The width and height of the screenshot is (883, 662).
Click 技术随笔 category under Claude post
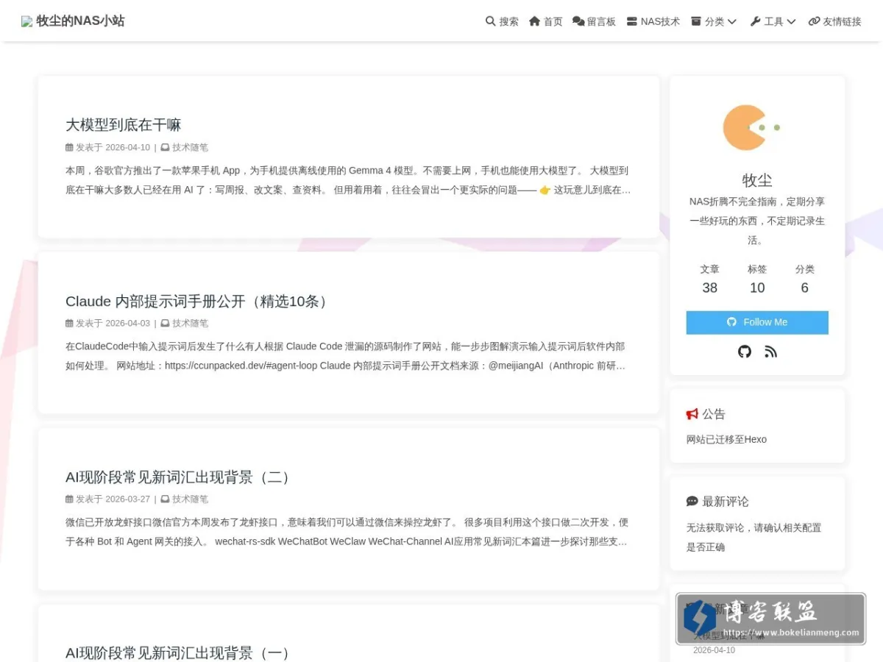[x=190, y=323]
